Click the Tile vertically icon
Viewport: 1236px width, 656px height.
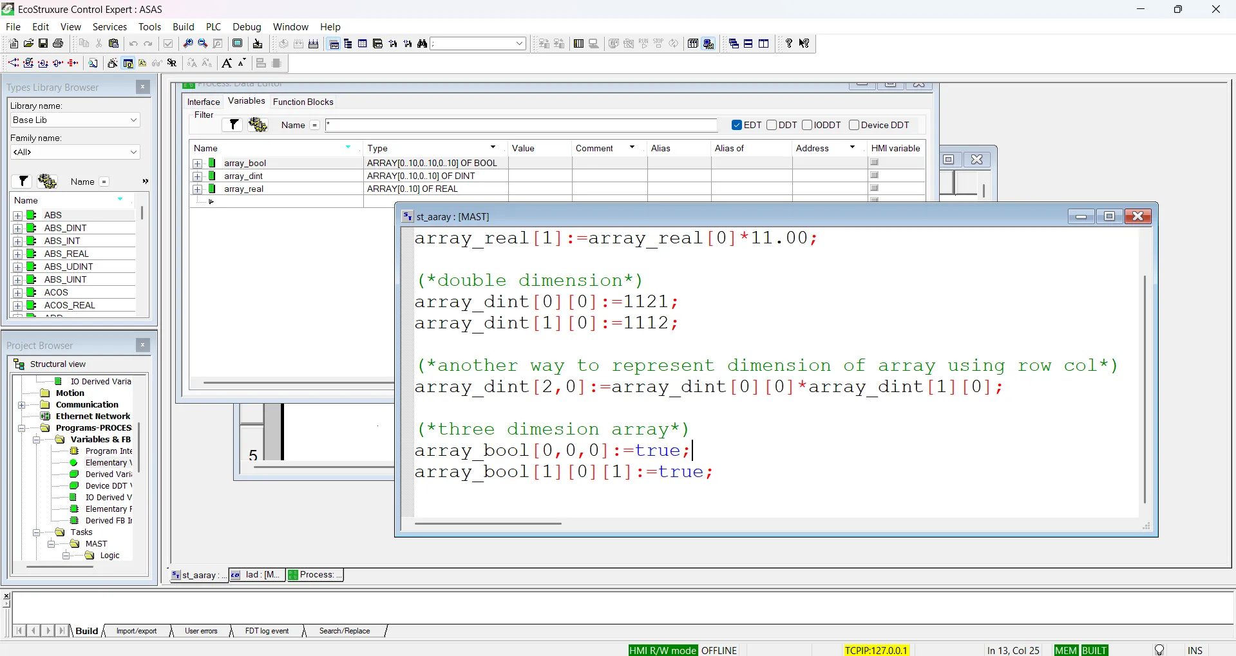tap(764, 44)
